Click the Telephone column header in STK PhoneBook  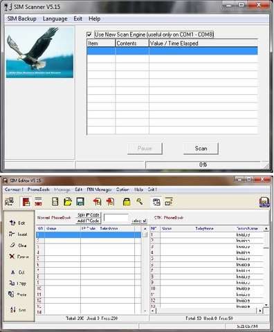tap(204, 228)
